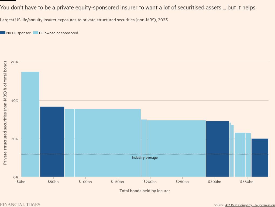Image resolution: width=275 pixels, height=207 pixels.
Task: Click the $0bn x-axis tick label
Action: [21, 182]
